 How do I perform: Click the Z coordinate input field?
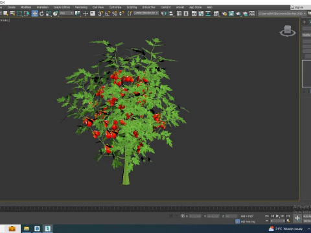pyautogui.click(x=231, y=216)
